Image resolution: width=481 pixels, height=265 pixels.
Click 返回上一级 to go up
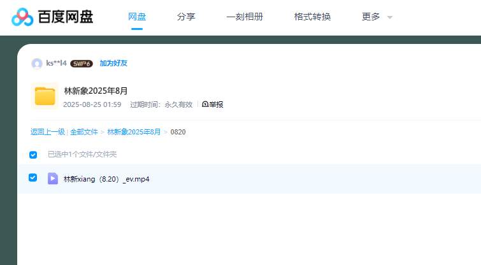(47, 132)
